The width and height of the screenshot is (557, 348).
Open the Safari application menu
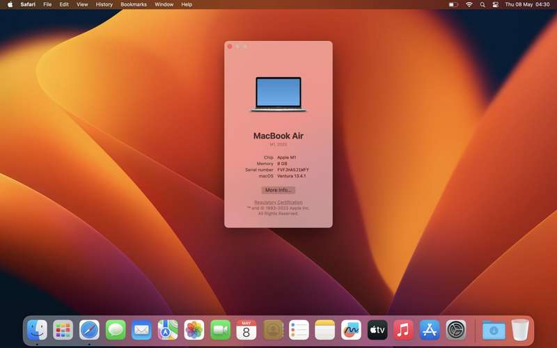pyautogui.click(x=28, y=5)
